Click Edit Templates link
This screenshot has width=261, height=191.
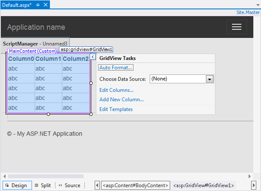point(116,109)
